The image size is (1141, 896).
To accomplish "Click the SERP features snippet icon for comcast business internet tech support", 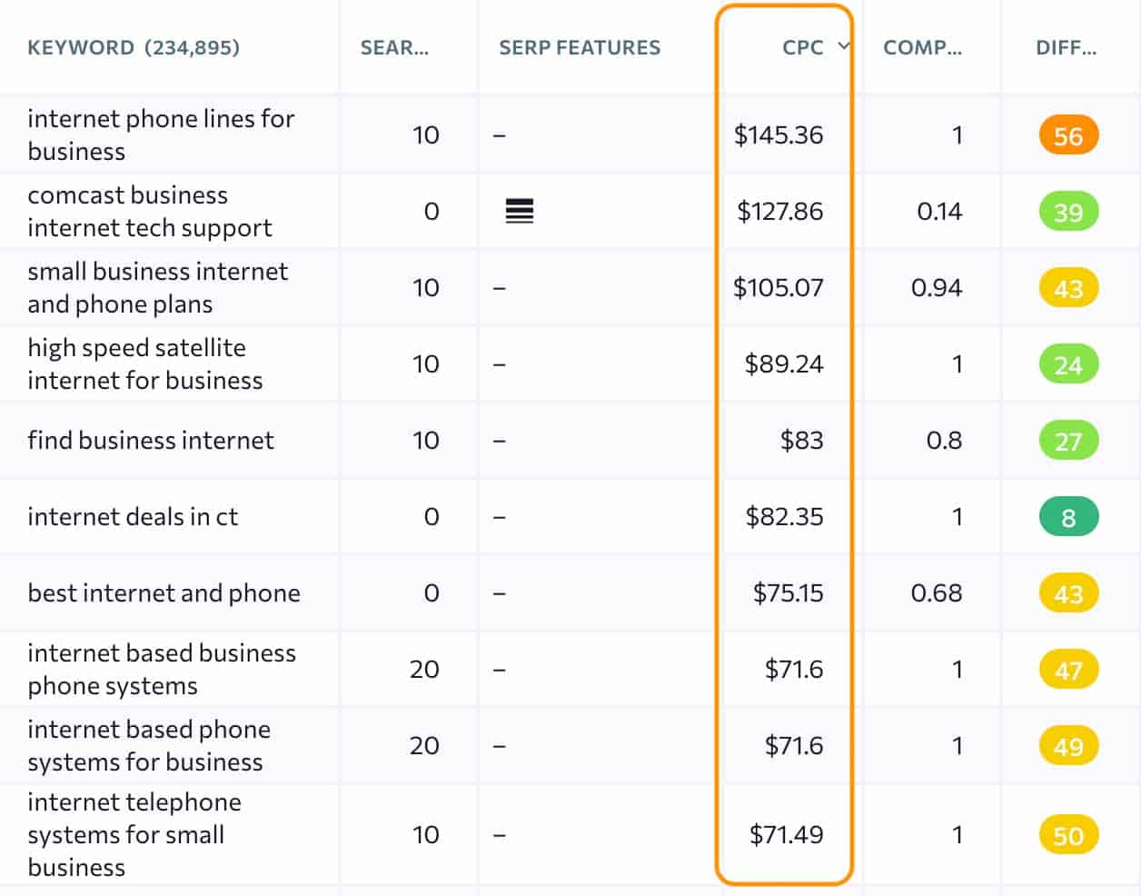I will pyautogui.click(x=517, y=211).
